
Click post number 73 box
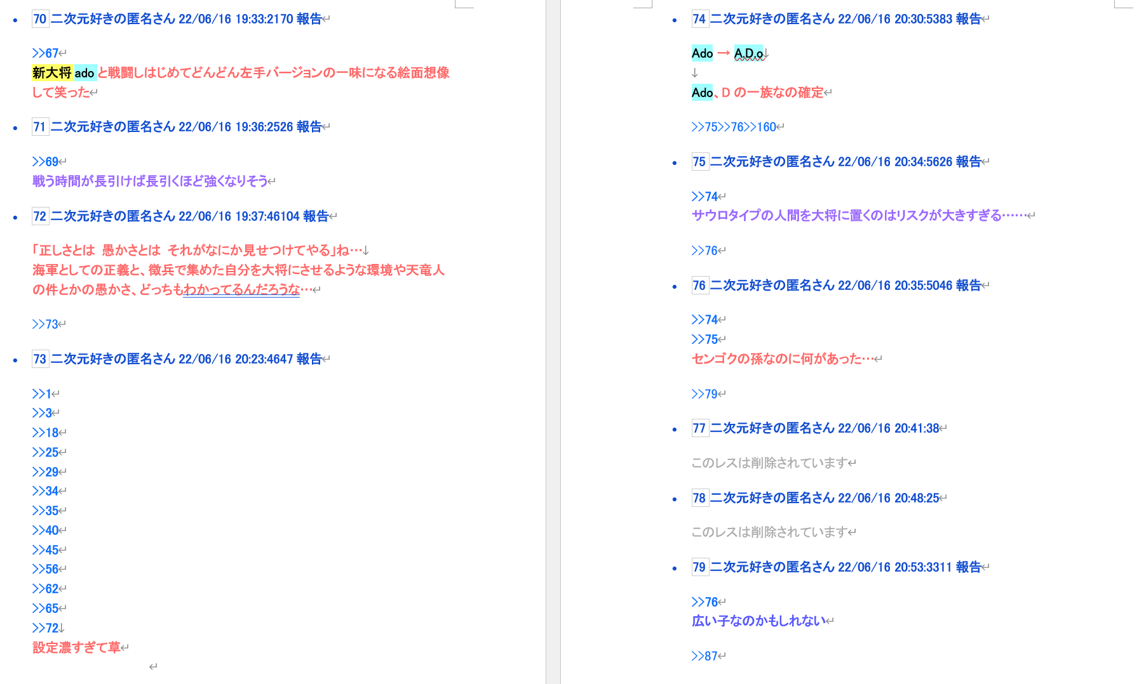click(x=40, y=359)
